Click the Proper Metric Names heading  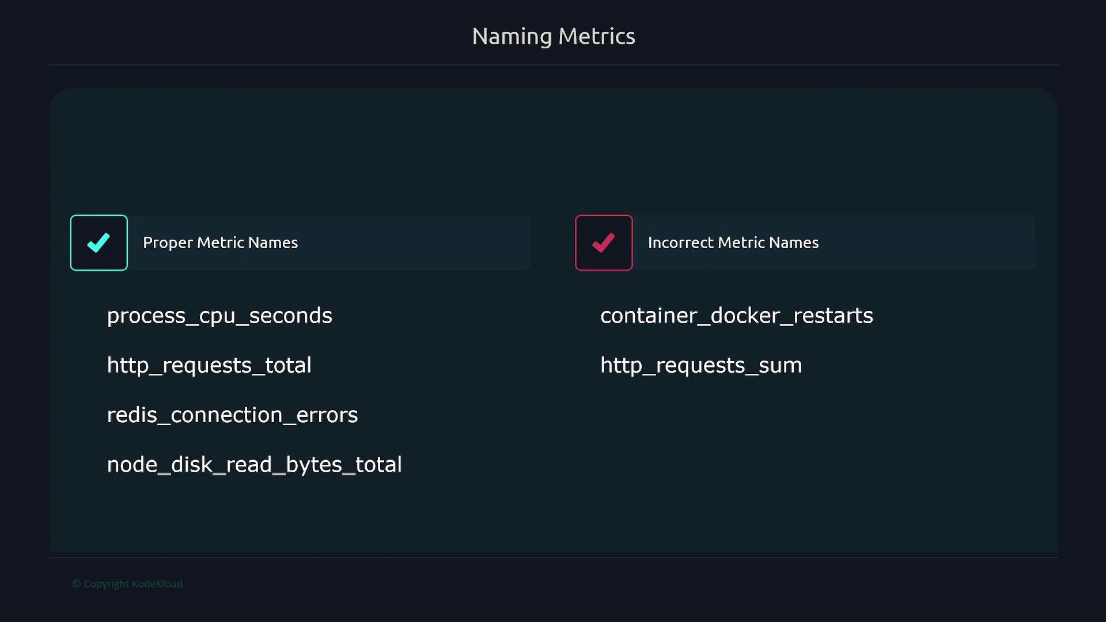221,242
